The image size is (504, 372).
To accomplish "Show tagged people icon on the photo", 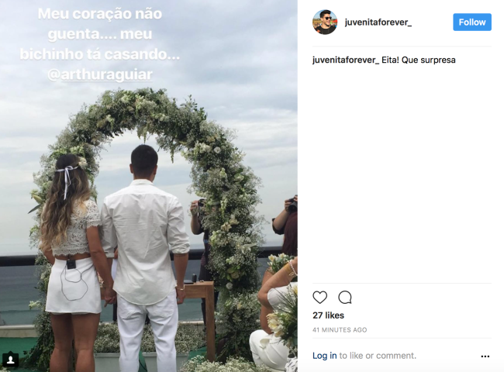I will point(10,360).
